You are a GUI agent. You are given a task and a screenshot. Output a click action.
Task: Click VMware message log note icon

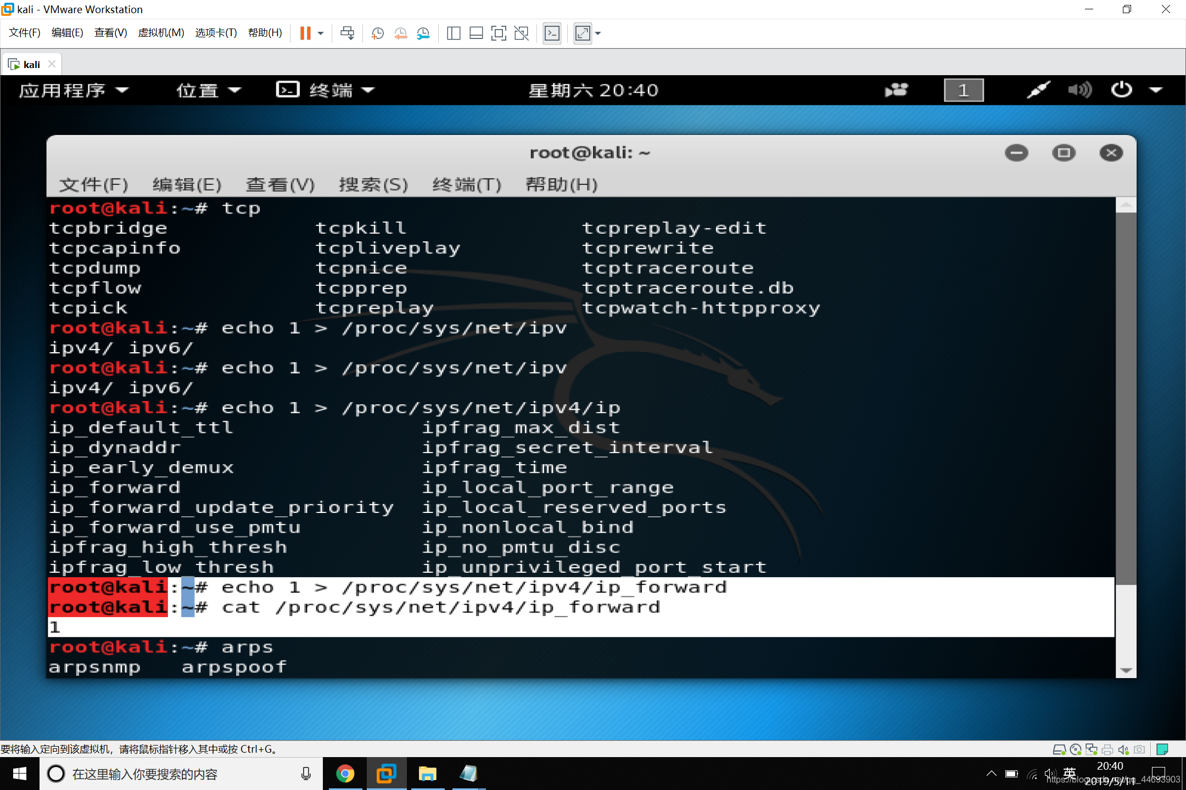pos(1162,749)
